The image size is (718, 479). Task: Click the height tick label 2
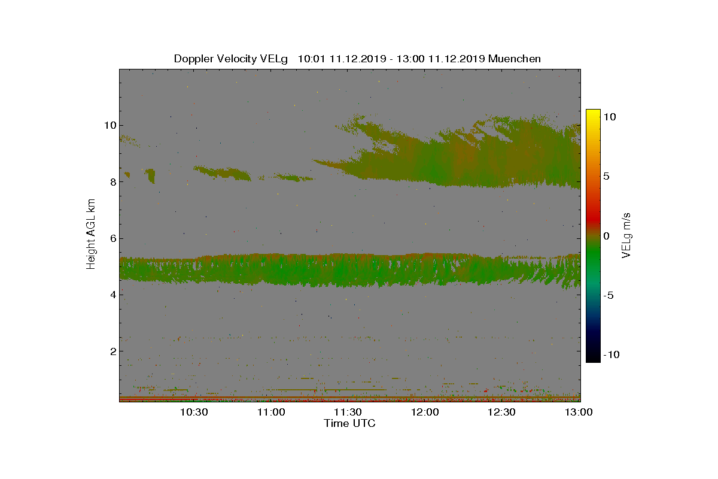tap(112, 351)
